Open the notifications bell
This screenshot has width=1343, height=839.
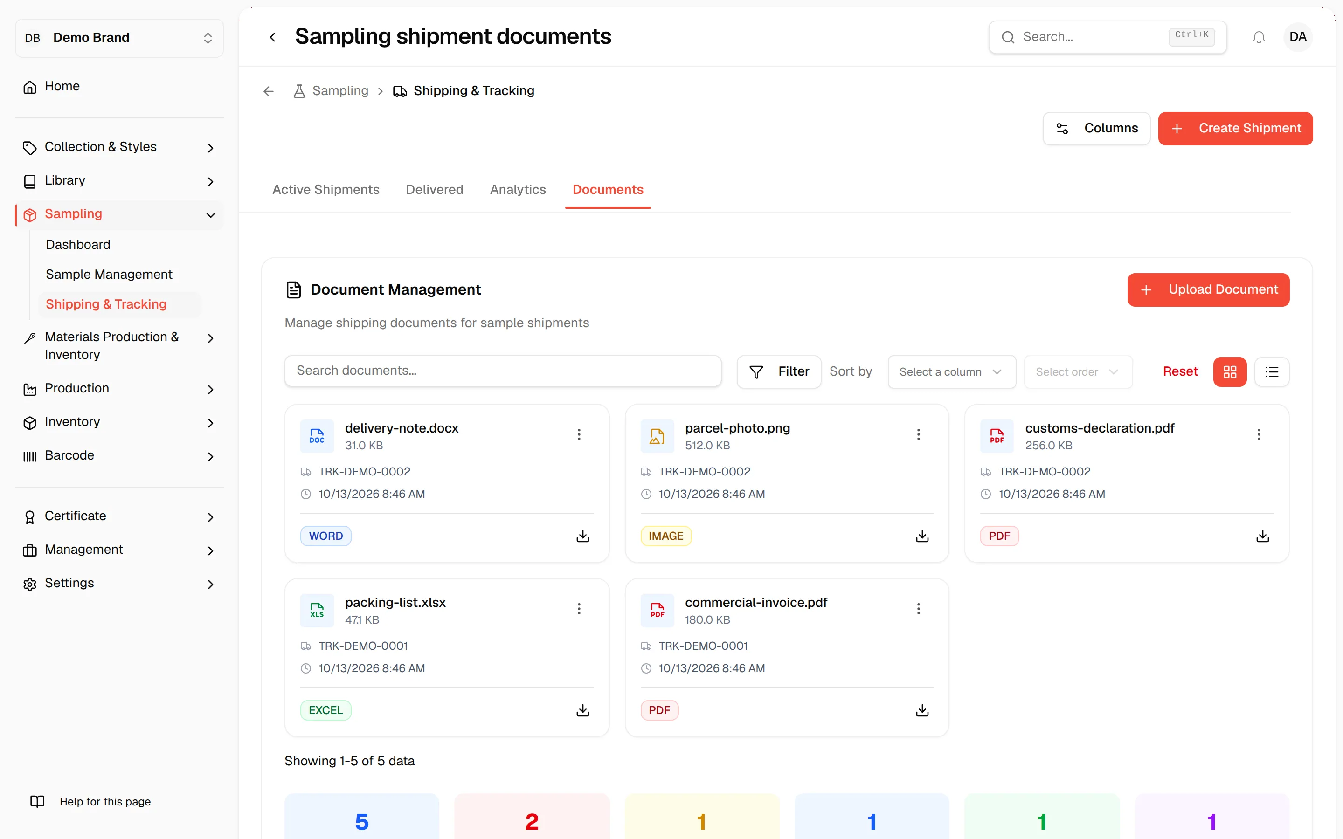coord(1259,37)
